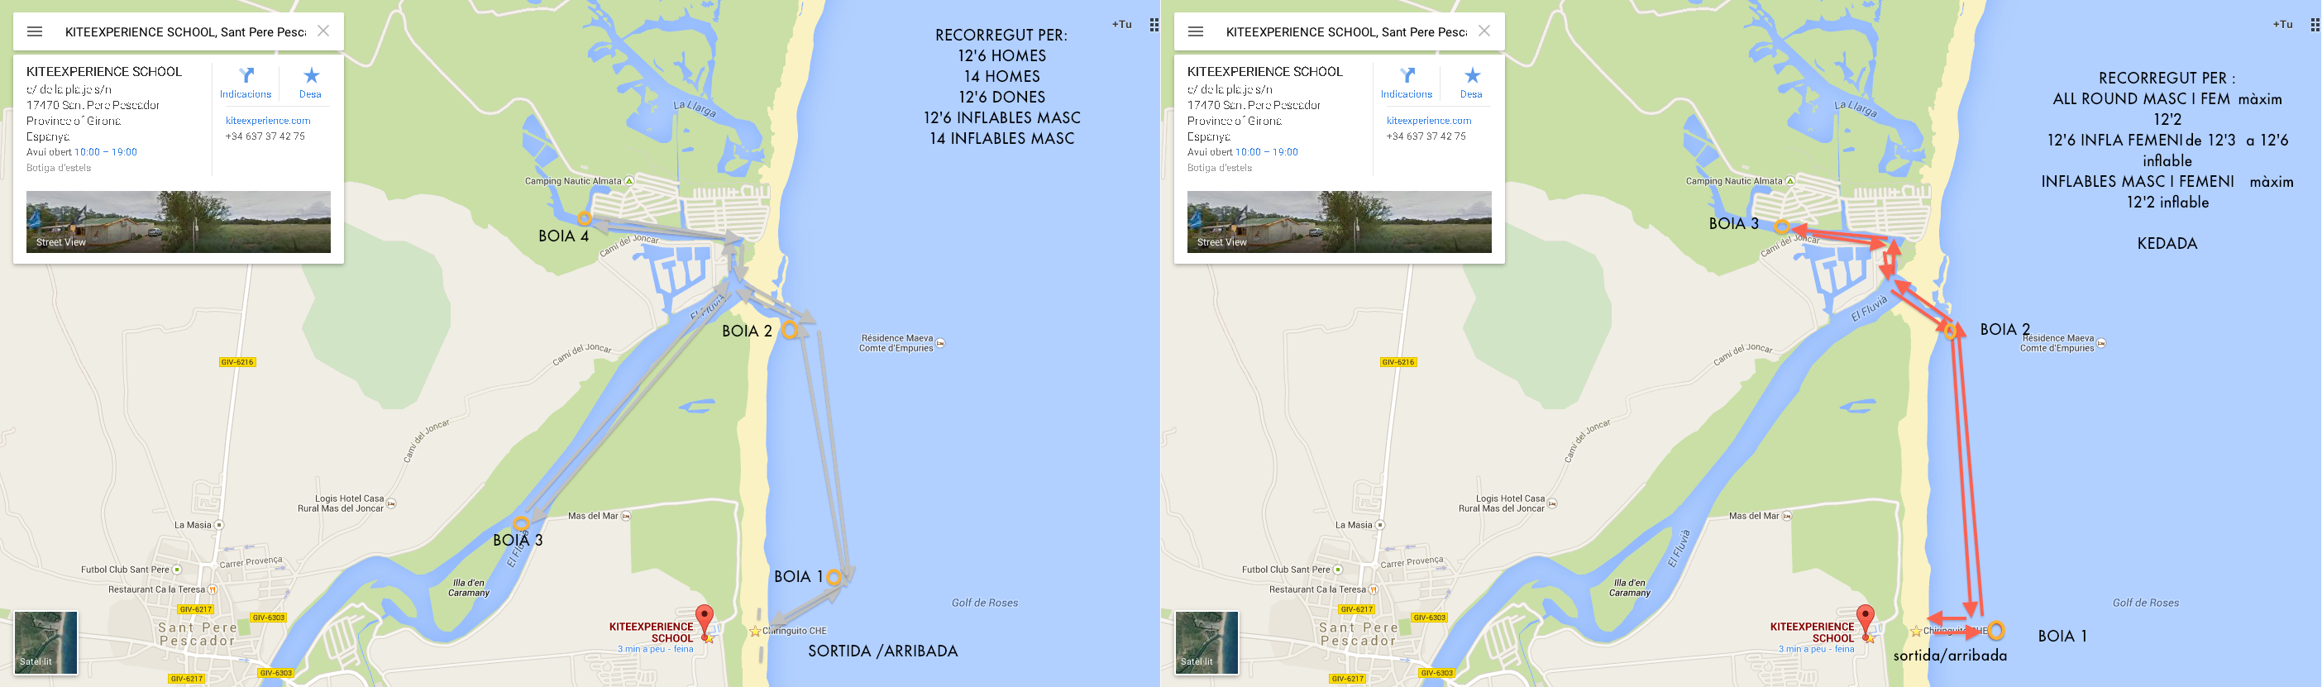This screenshot has width=2322, height=687.
Task: Click the red KITEEXPERIENCE SCHOOL pin, left map
Action: pos(705,619)
